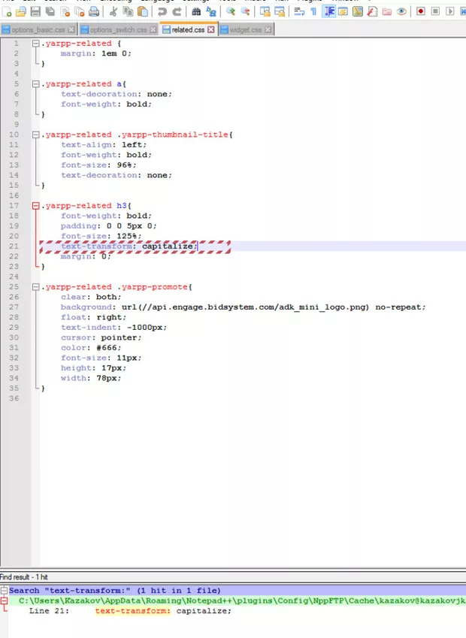Click the 'color: #666;' code line

pyautogui.click(x=91, y=347)
